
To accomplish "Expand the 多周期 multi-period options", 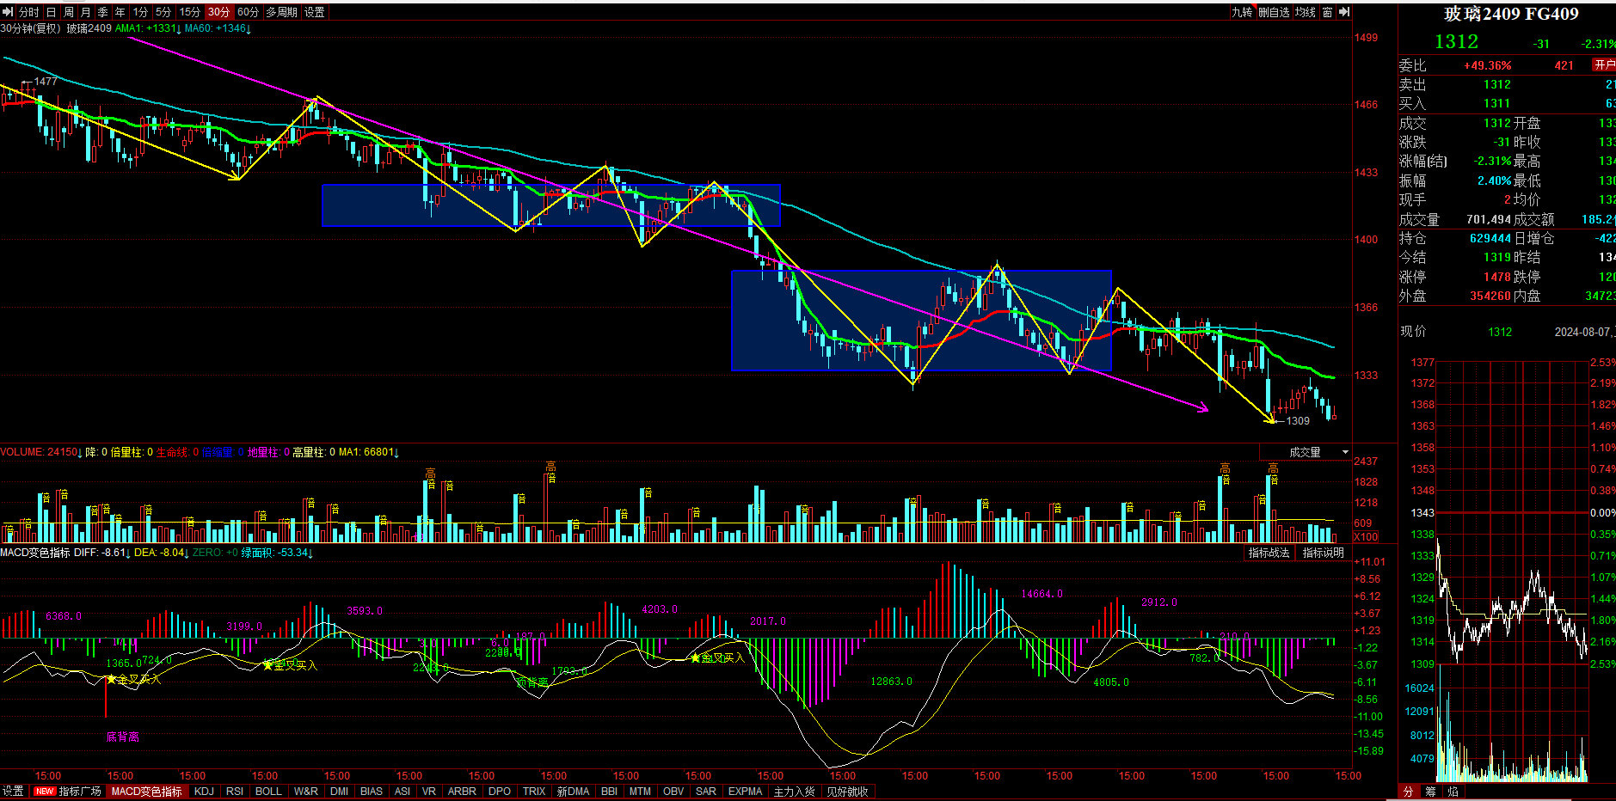I will (x=281, y=12).
